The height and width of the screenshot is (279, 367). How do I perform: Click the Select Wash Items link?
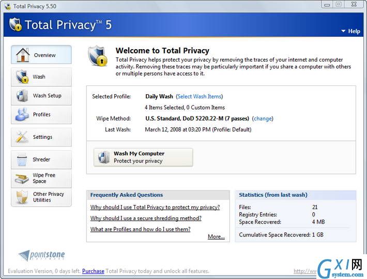coord(199,96)
